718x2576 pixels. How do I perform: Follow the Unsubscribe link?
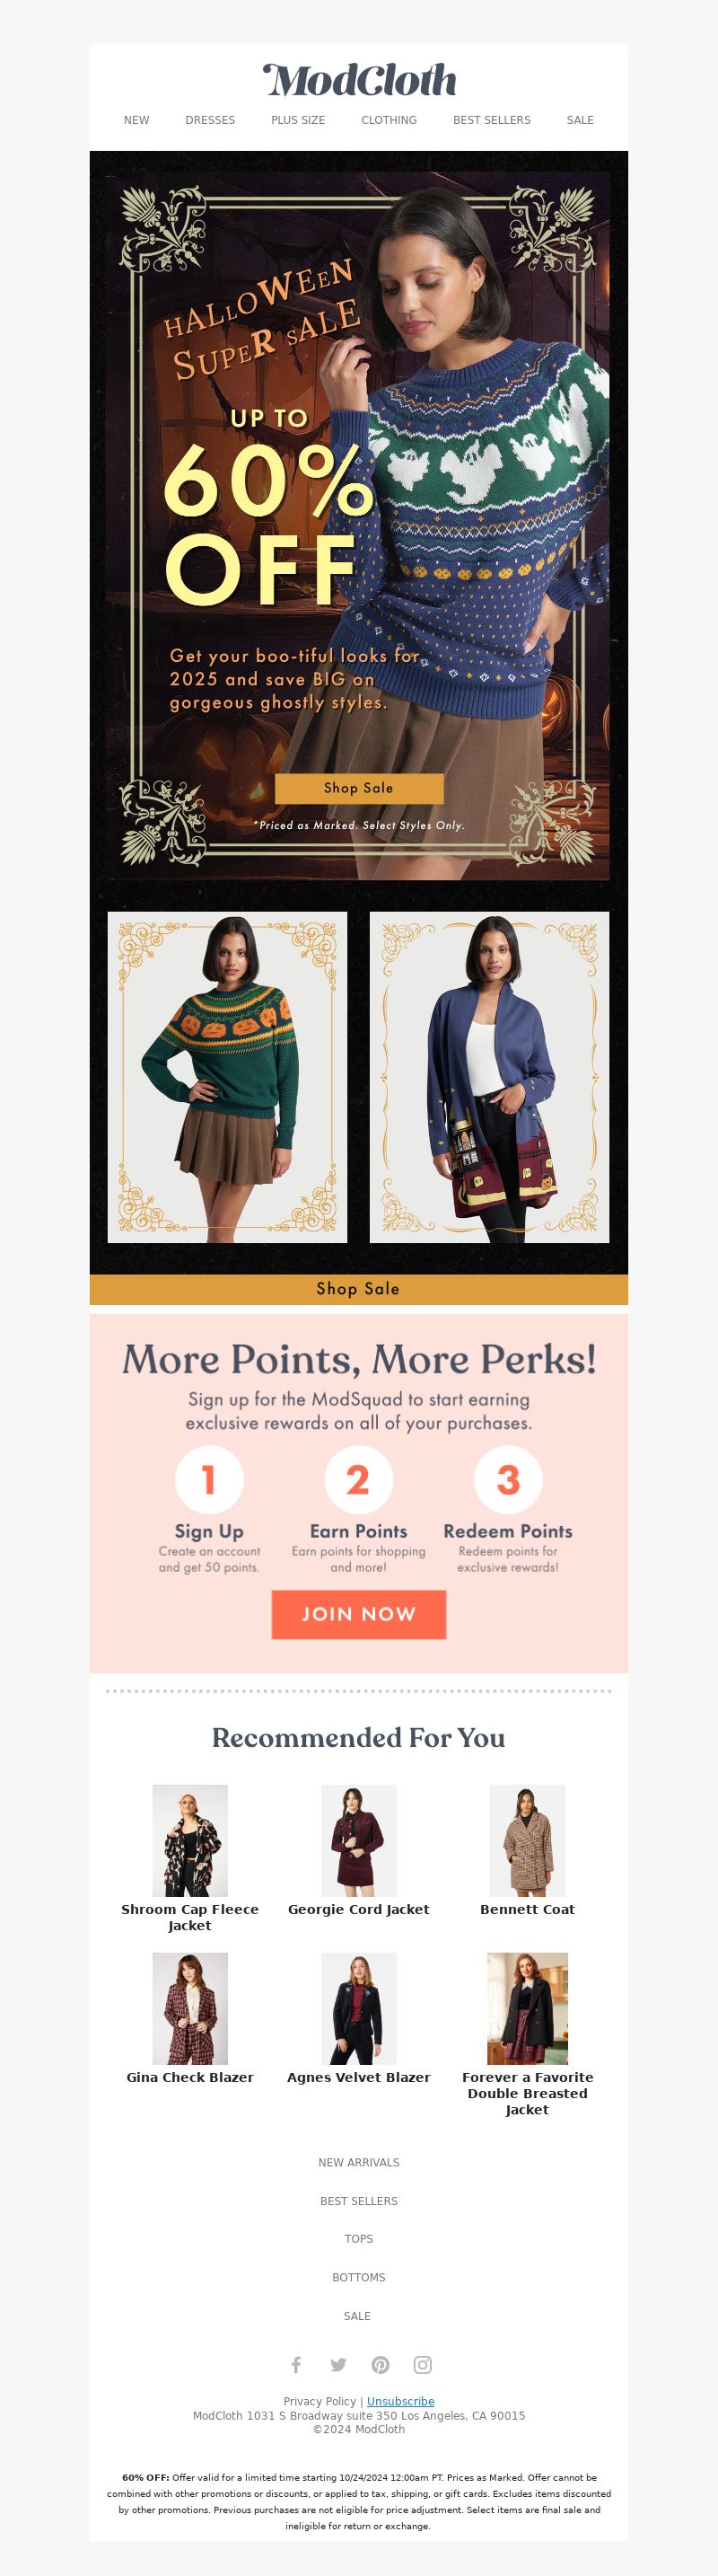[400, 2401]
